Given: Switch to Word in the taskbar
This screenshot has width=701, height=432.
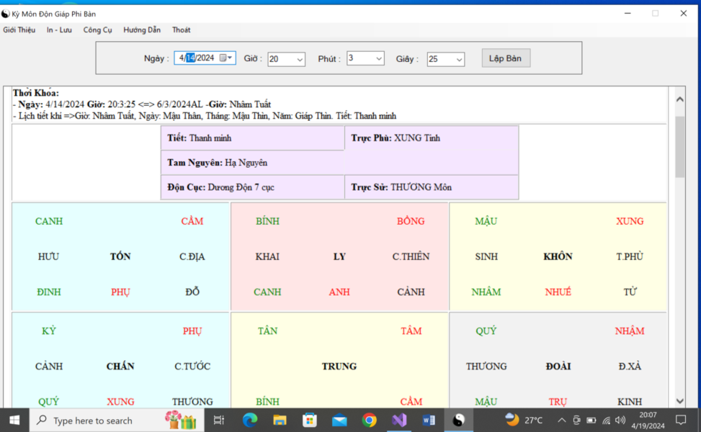Looking at the screenshot, I should click(x=429, y=420).
